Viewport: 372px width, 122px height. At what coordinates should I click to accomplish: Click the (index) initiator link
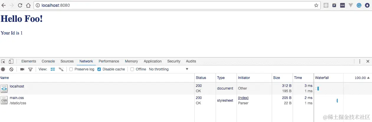click(243, 98)
